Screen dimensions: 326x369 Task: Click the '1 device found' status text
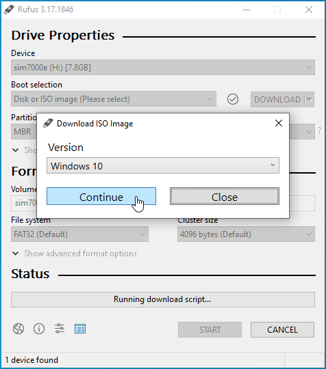pos(32,360)
